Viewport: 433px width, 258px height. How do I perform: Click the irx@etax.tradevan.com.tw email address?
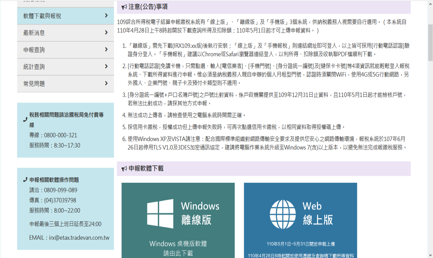(x=79, y=238)
